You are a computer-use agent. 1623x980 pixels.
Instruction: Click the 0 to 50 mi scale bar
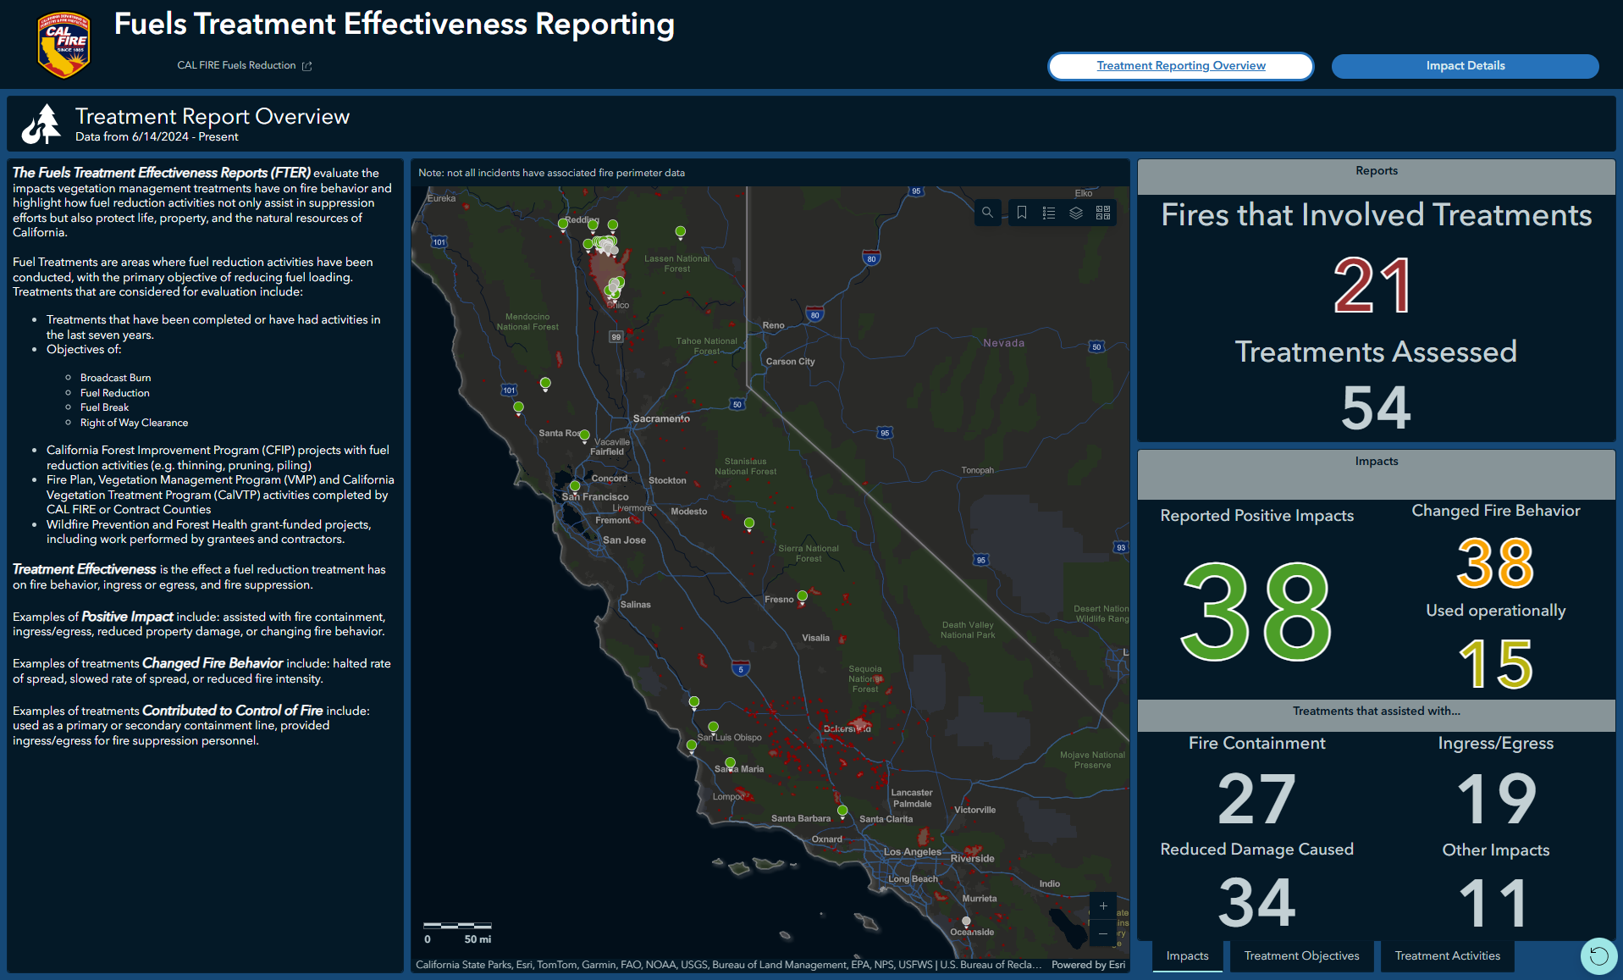458,933
